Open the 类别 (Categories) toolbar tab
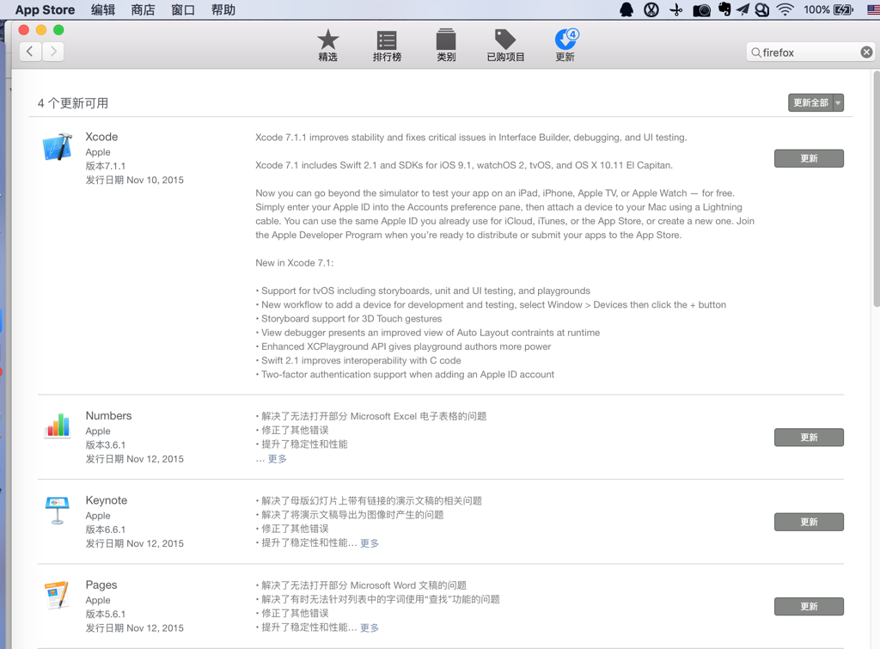880x649 pixels. 446,46
